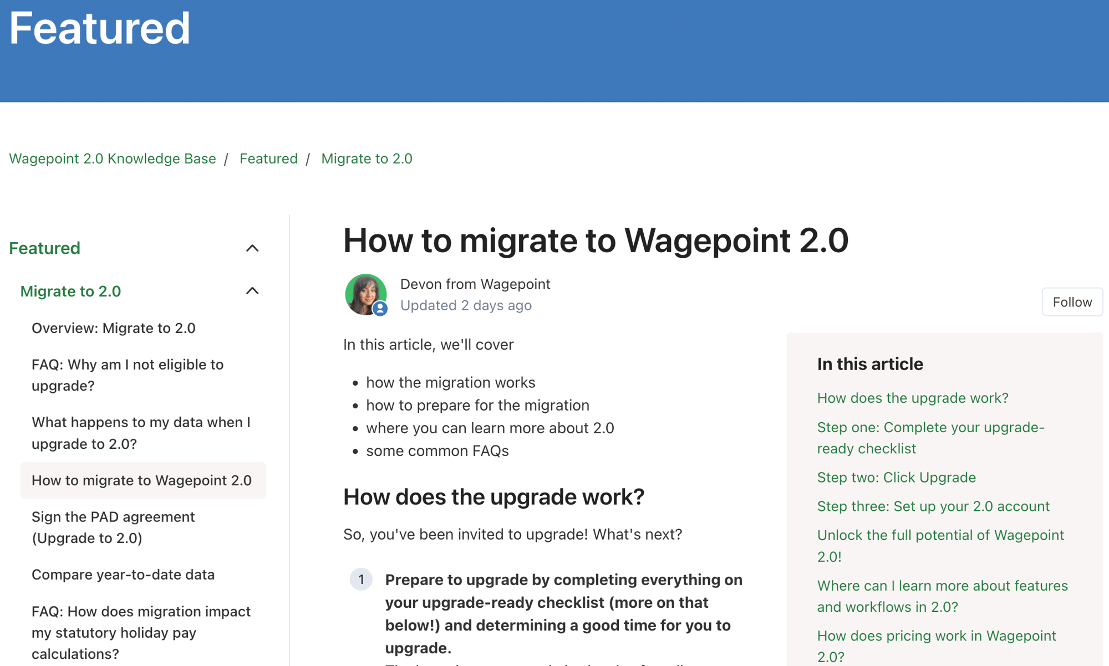Click Devon's author avatar photo

point(365,294)
